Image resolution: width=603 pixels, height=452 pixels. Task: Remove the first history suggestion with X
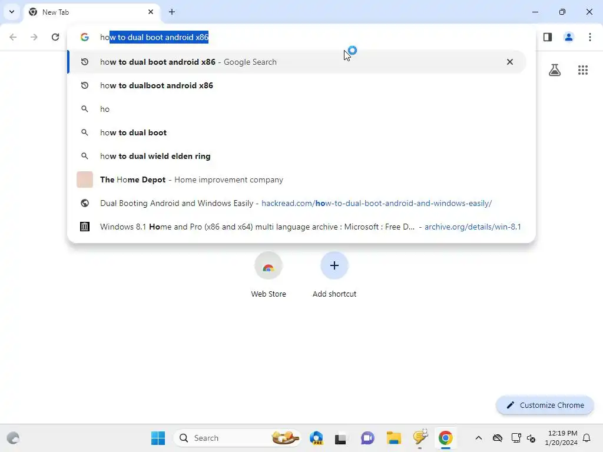point(510,62)
